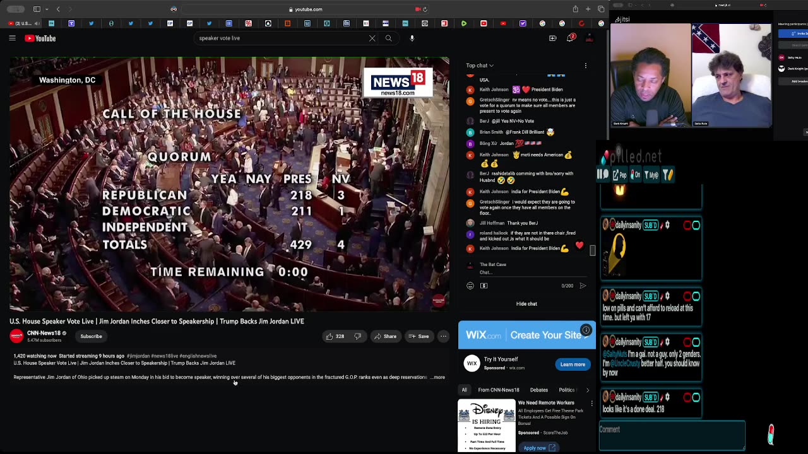Image resolution: width=808 pixels, height=454 pixels.
Task: Select the From CNN-News18 chip
Action: (x=499, y=390)
